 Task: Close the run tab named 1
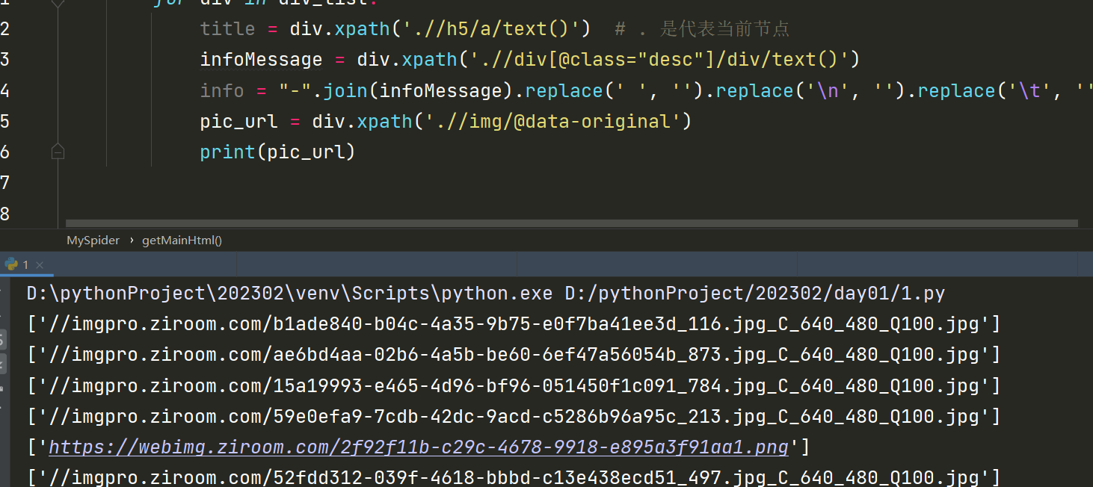[40, 265]
